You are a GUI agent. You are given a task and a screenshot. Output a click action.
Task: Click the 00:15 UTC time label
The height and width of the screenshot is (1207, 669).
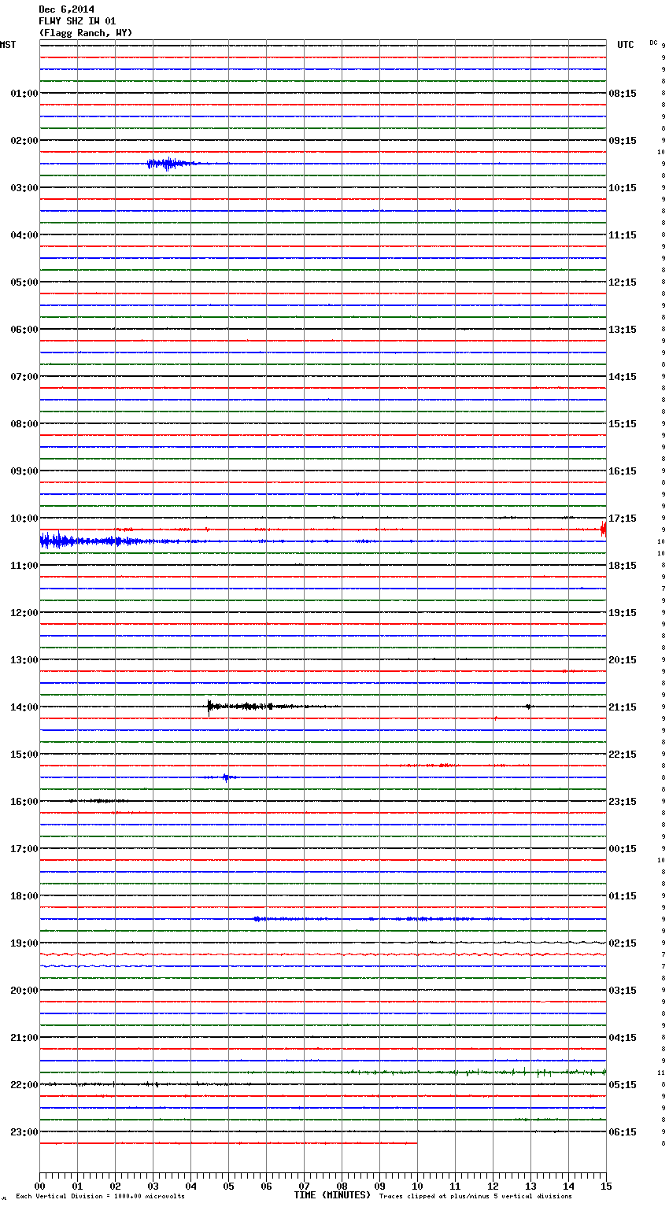coord(623,849)
